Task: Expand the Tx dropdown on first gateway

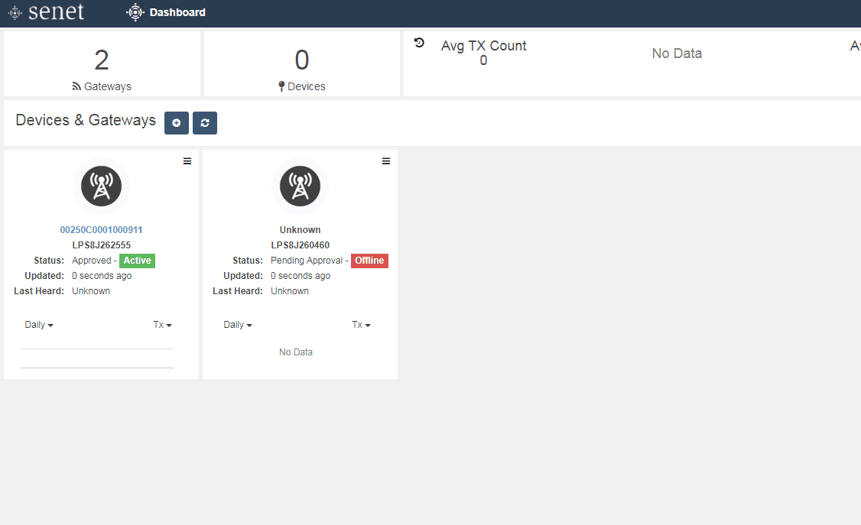Action: pyautogui.click(x=163, y=325)
